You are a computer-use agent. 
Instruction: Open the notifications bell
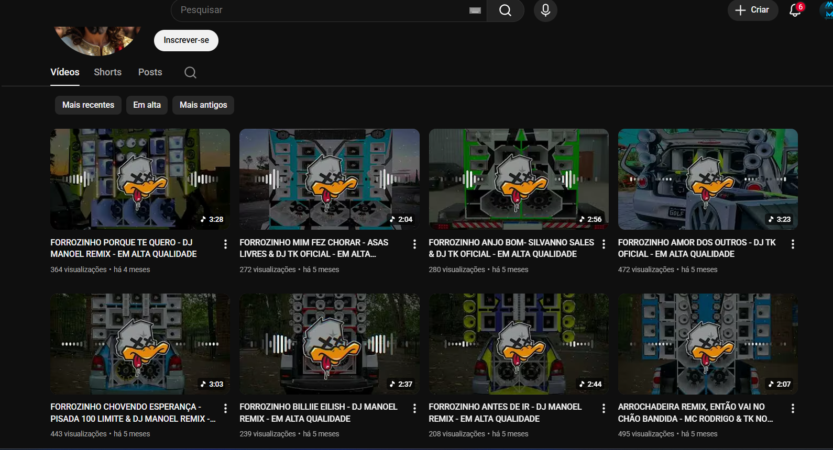(795, 10)
